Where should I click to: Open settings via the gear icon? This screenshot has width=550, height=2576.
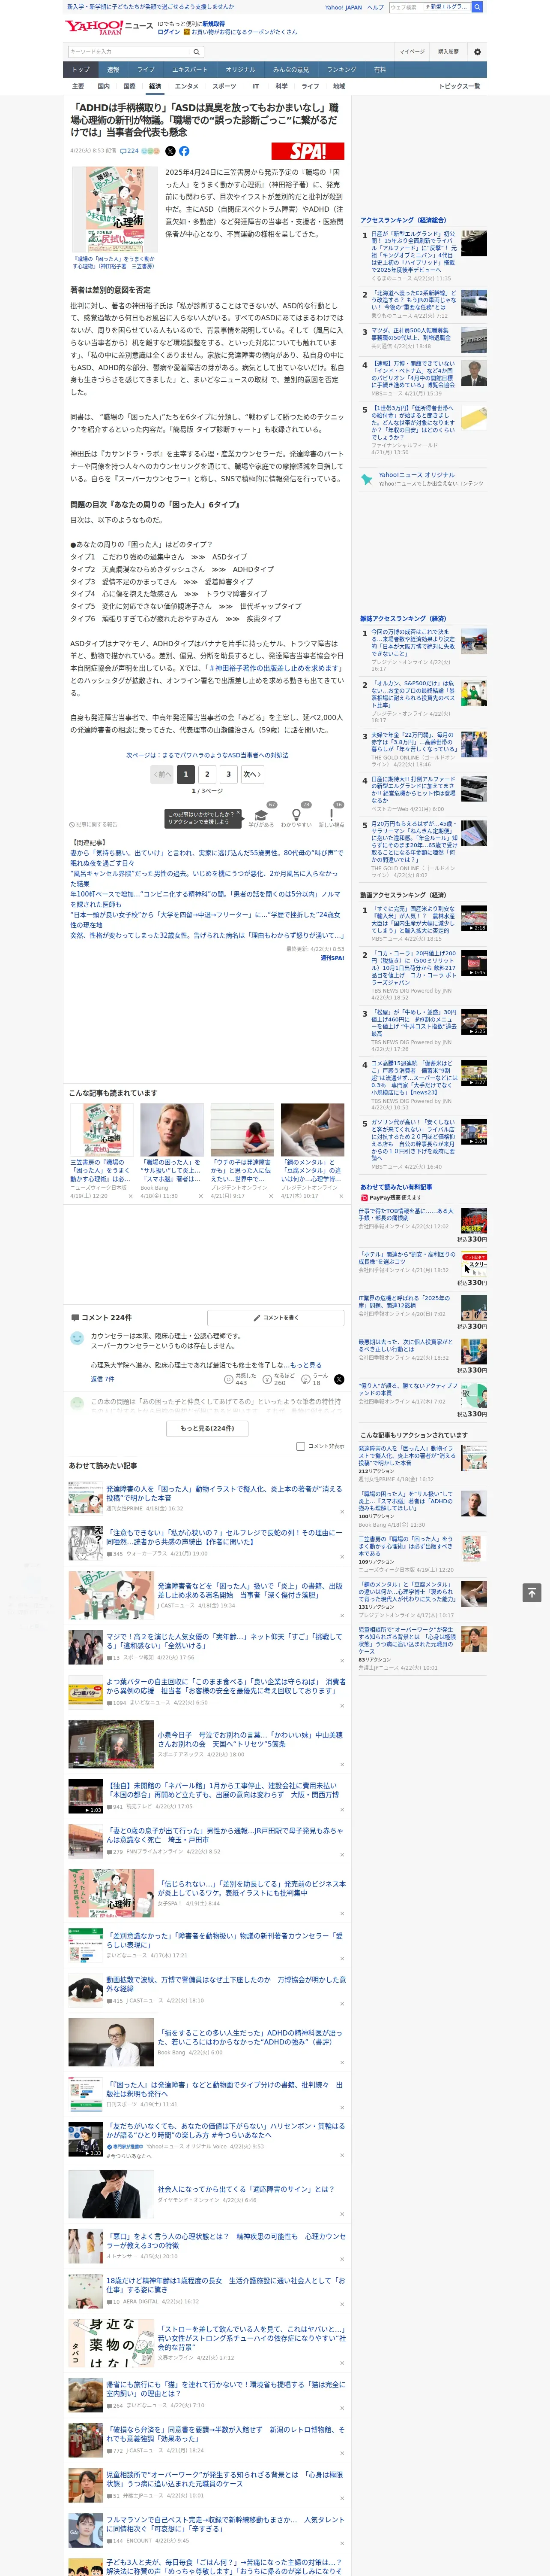coord(477,52)
